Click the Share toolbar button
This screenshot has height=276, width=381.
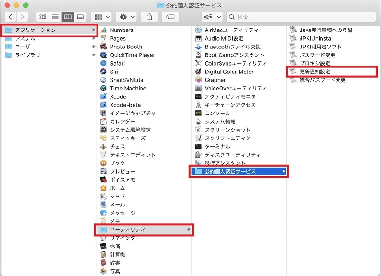coord(149,17)
